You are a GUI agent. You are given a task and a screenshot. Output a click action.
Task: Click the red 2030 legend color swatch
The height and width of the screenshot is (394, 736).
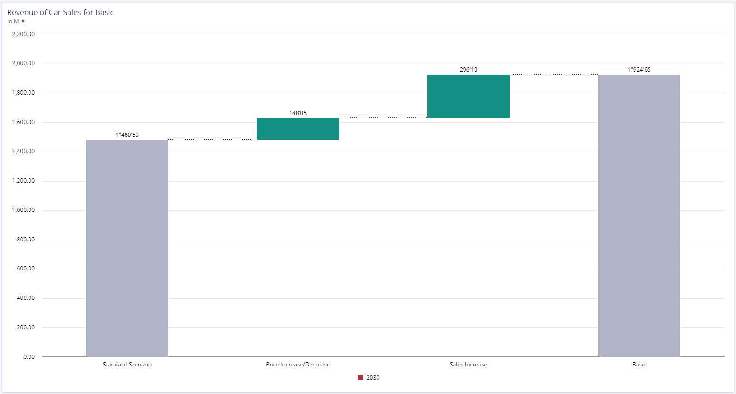360,378
